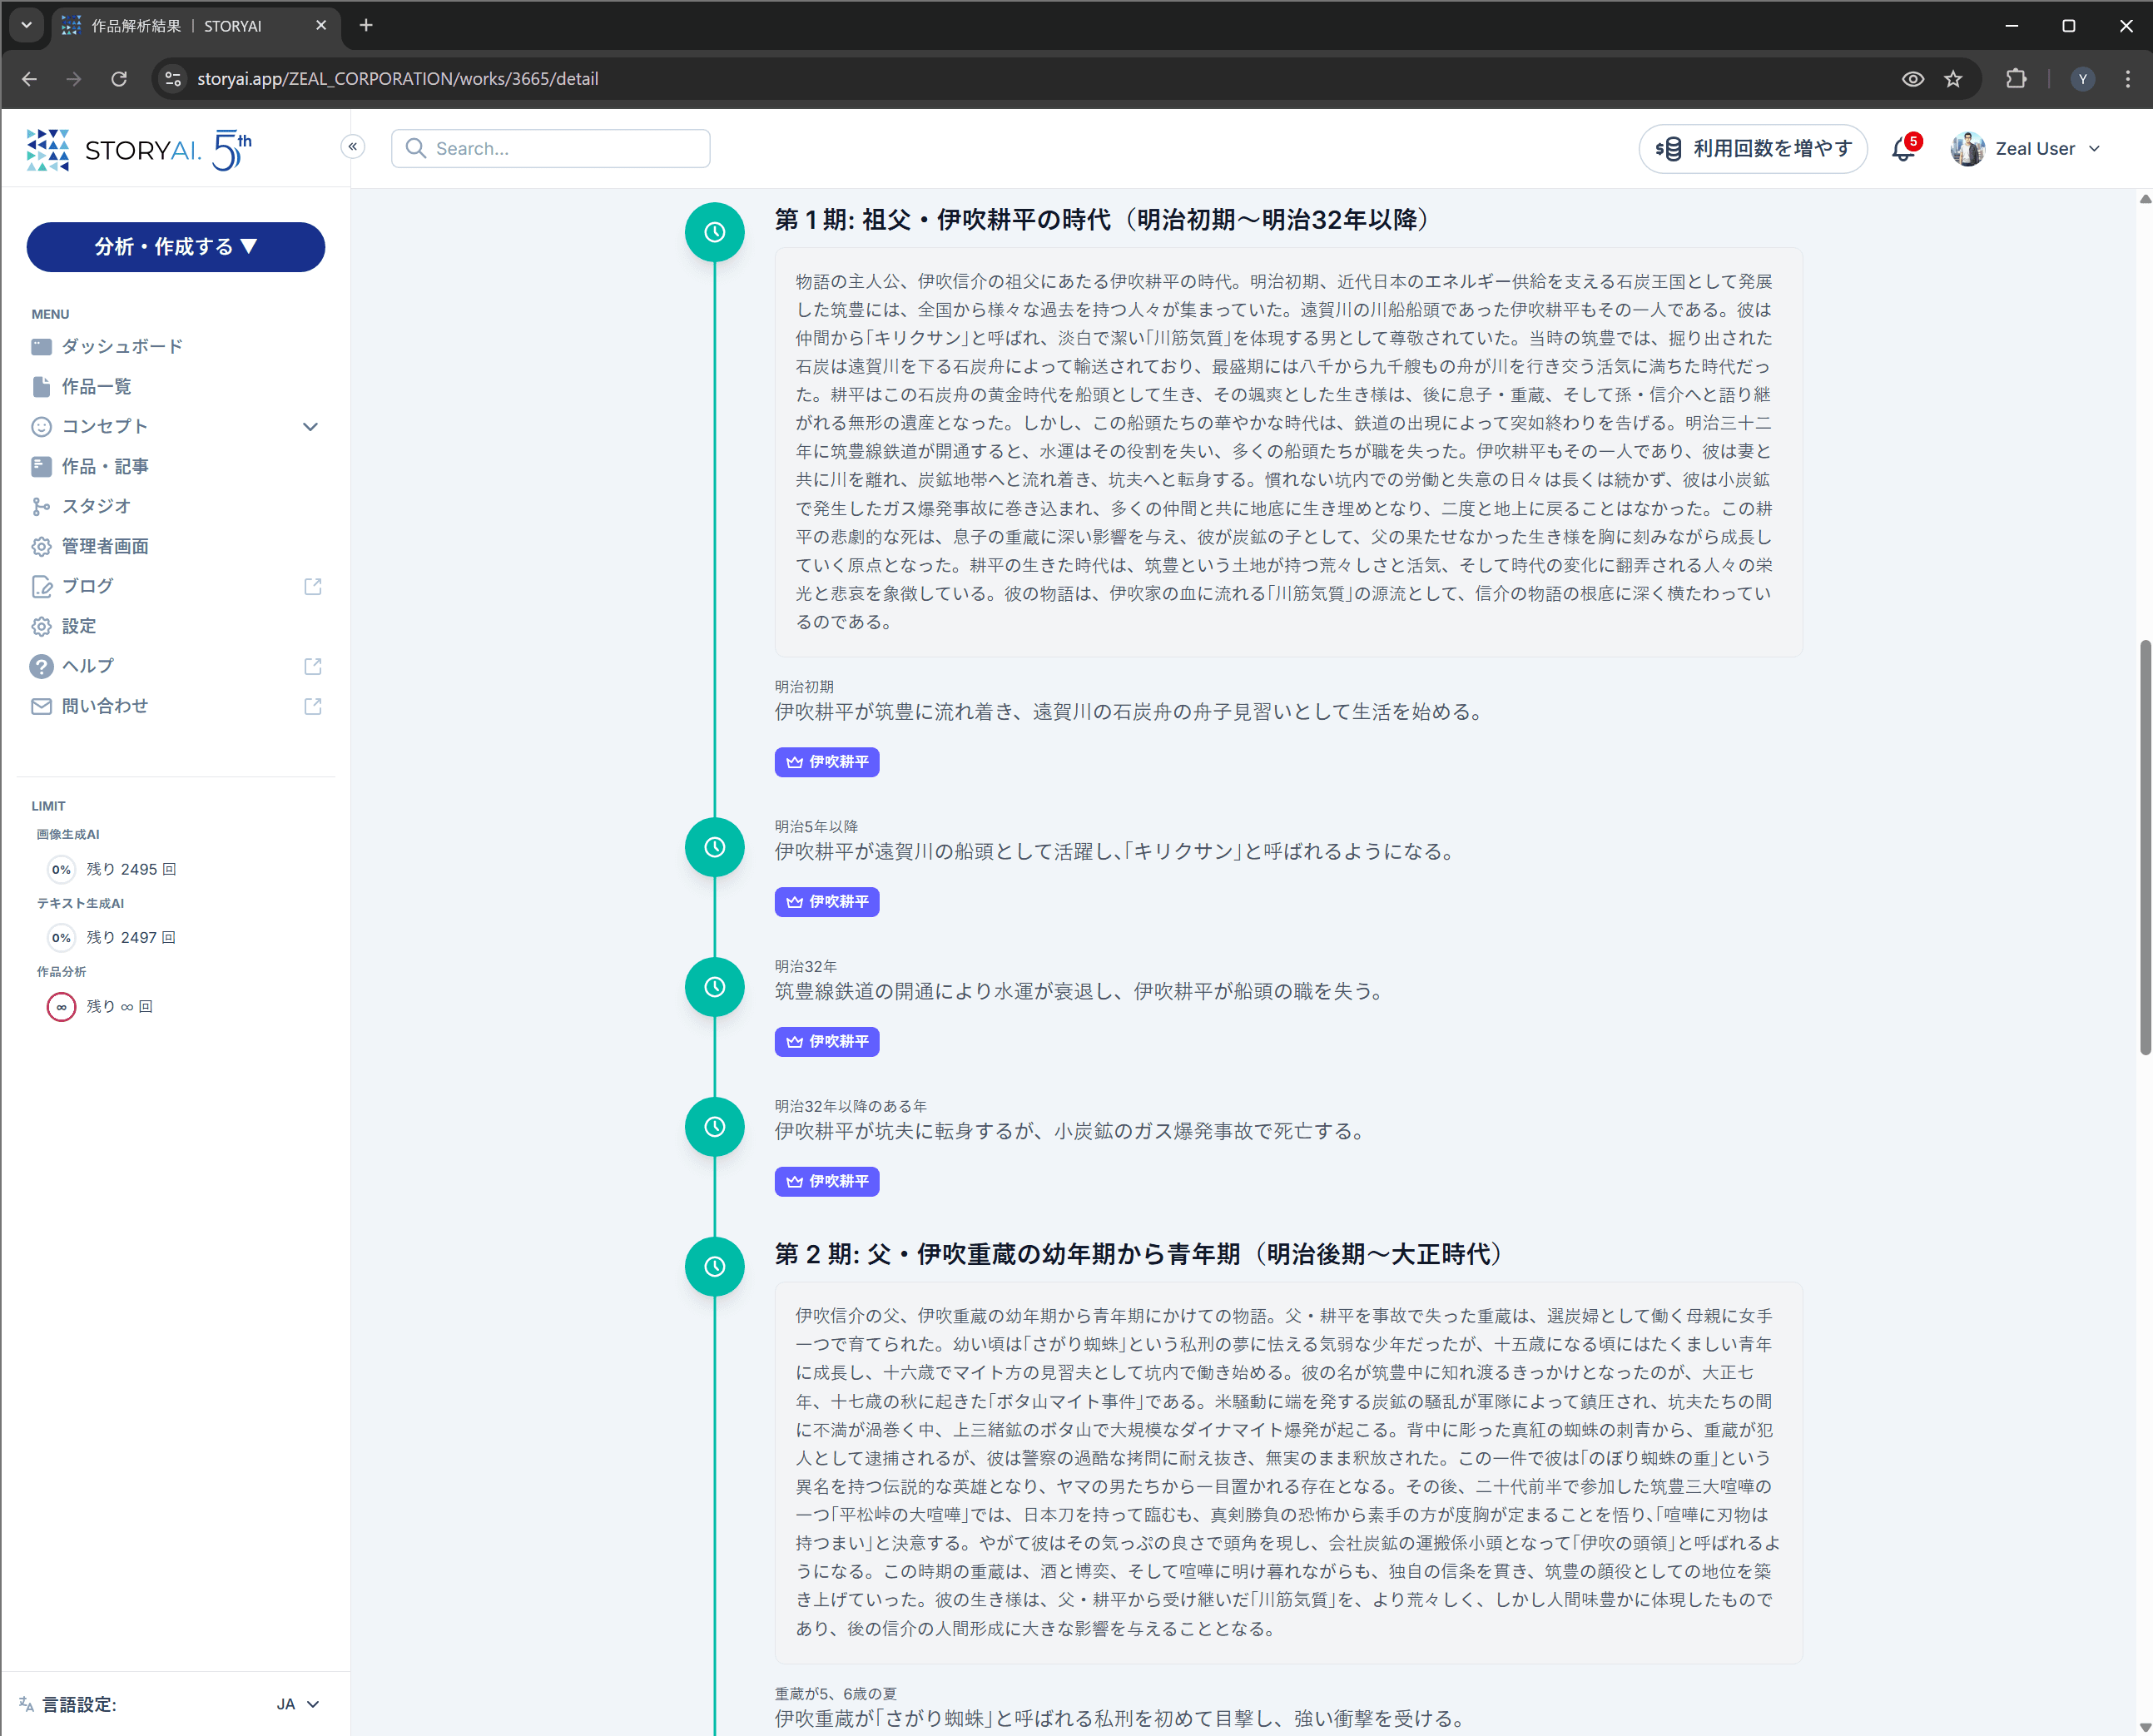Image resolution: width=2153 pixels, height=1736 pixels.
Task: Click timeline clock marker for 第1期
Action: tap(715, 232)
